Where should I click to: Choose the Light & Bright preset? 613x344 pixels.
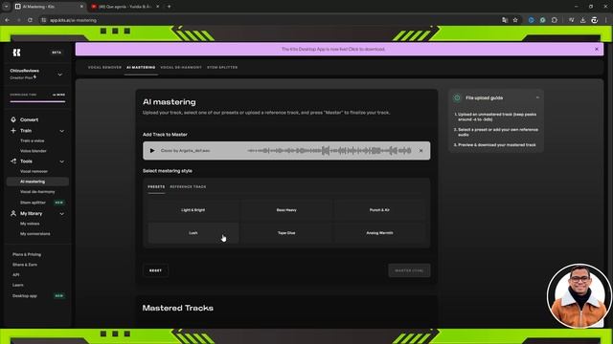click(193, 210)
